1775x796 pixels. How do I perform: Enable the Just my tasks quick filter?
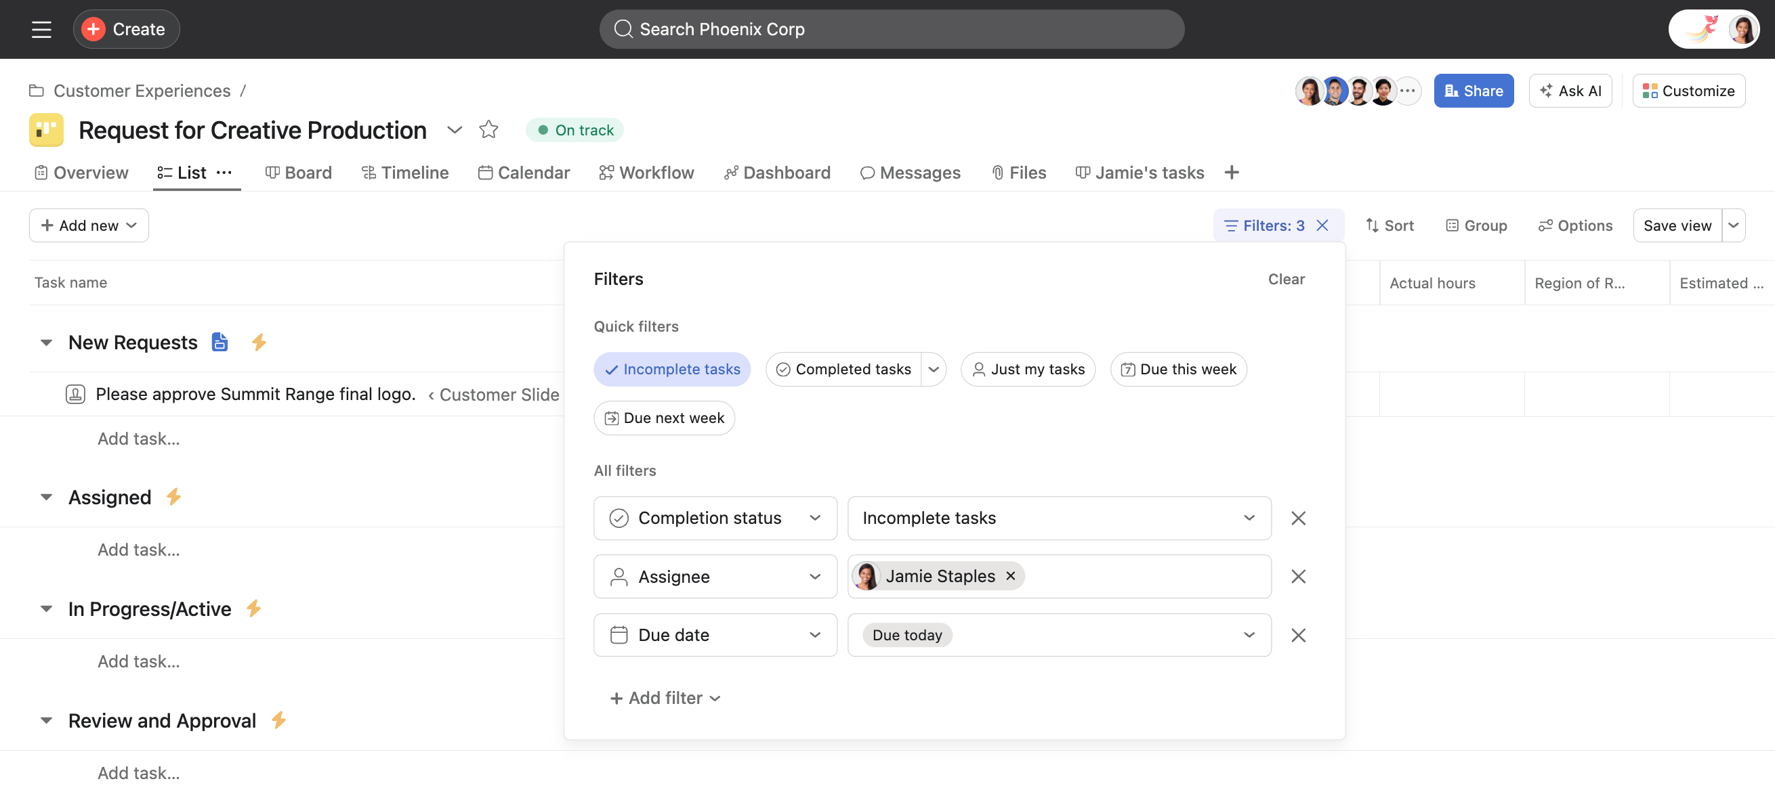[x=1028, y=369]
